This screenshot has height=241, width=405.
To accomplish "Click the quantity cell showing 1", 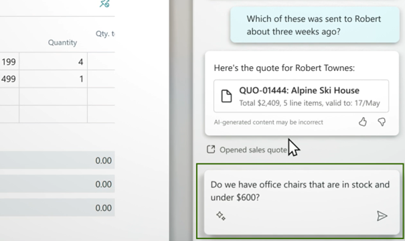I will click(x=53, y=79).
